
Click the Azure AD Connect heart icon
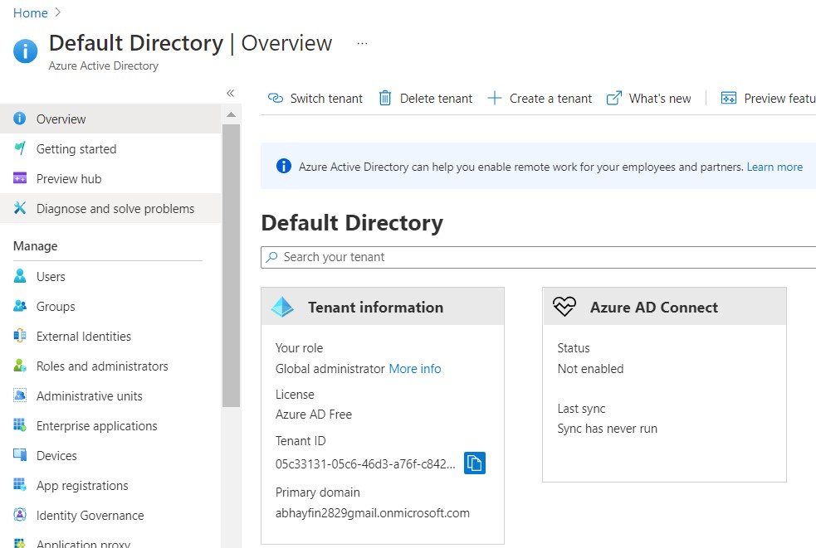click(x=564, y=306)
